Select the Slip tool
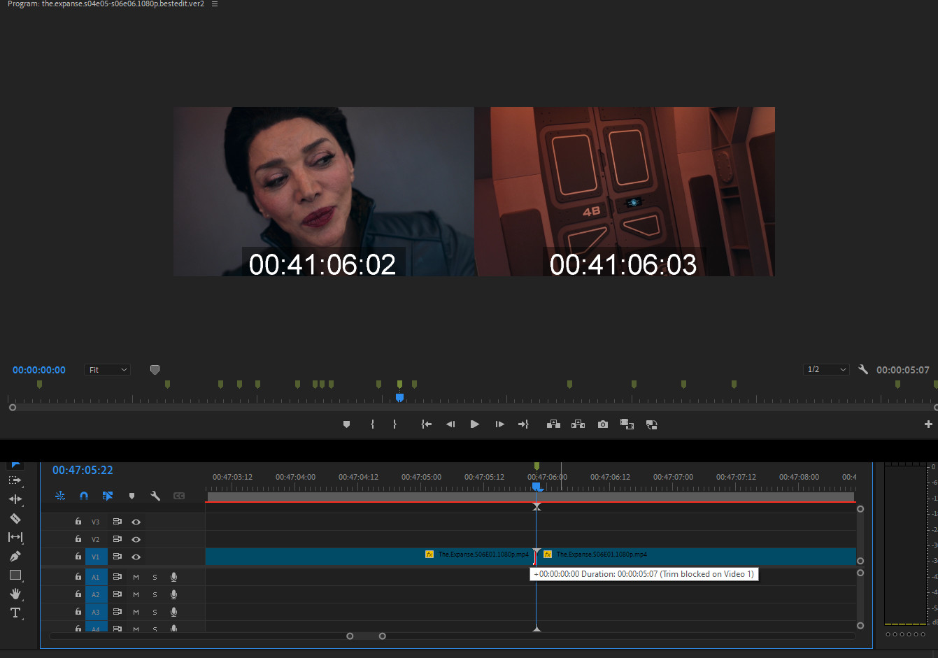Screen dimensions: 938x658 (15, 537)
